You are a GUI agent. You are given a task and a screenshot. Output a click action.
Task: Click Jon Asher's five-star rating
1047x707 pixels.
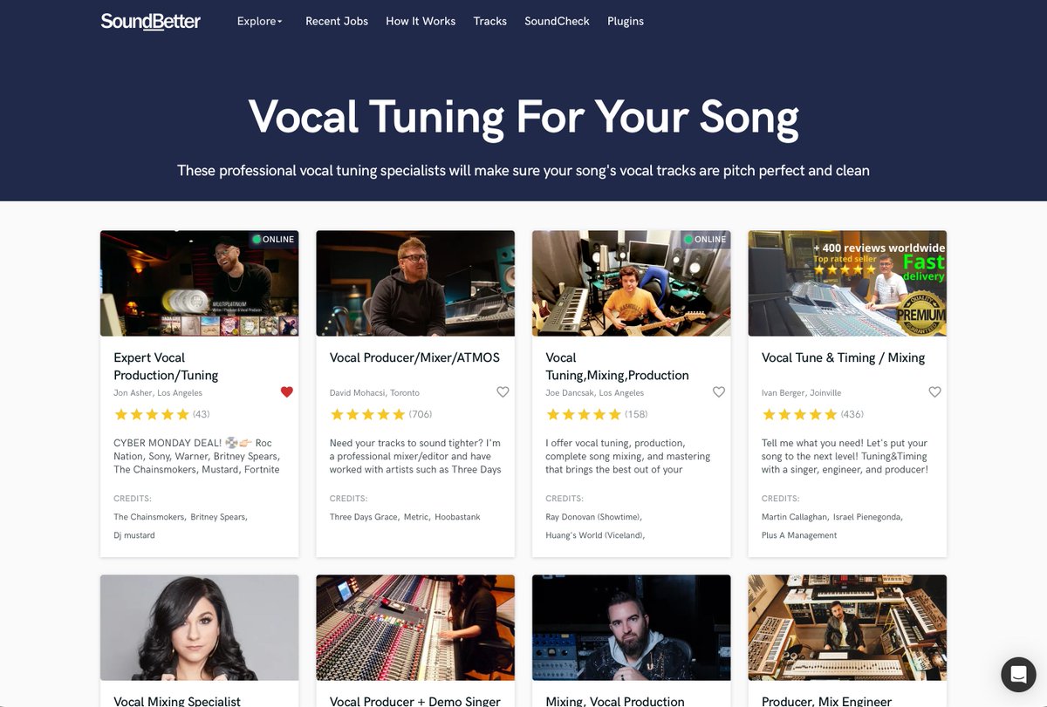tap(151, 415)
